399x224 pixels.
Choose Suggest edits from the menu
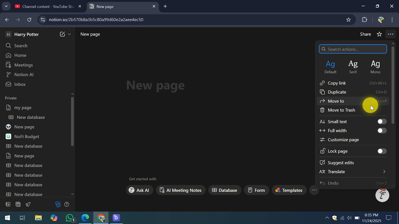coord(353,163)
